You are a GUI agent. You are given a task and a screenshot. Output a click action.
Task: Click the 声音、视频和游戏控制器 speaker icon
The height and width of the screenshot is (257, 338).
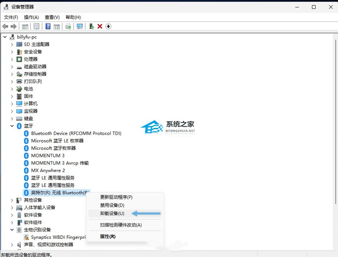click(x=19, y=245)
